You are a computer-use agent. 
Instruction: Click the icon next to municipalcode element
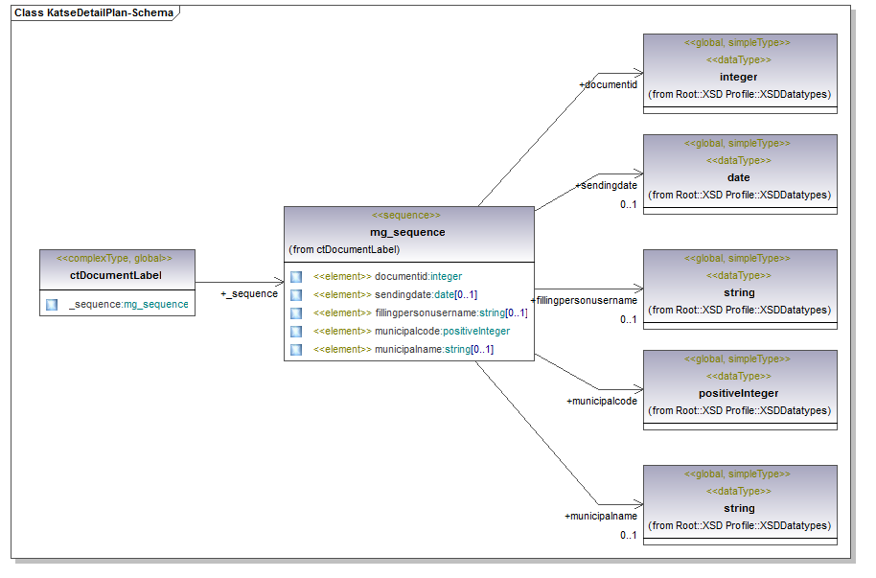(x=296, y=332)
